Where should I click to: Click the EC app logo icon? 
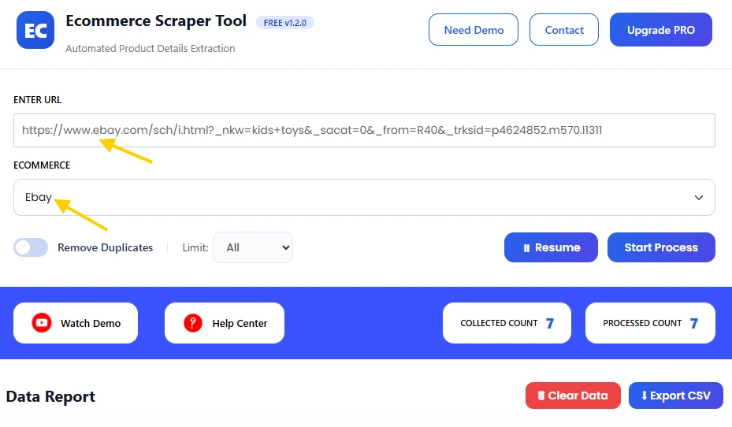(35, 31)
